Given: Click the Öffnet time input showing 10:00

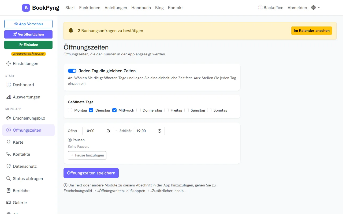Looking at the screenshot, I should click(x=98, y=131).
